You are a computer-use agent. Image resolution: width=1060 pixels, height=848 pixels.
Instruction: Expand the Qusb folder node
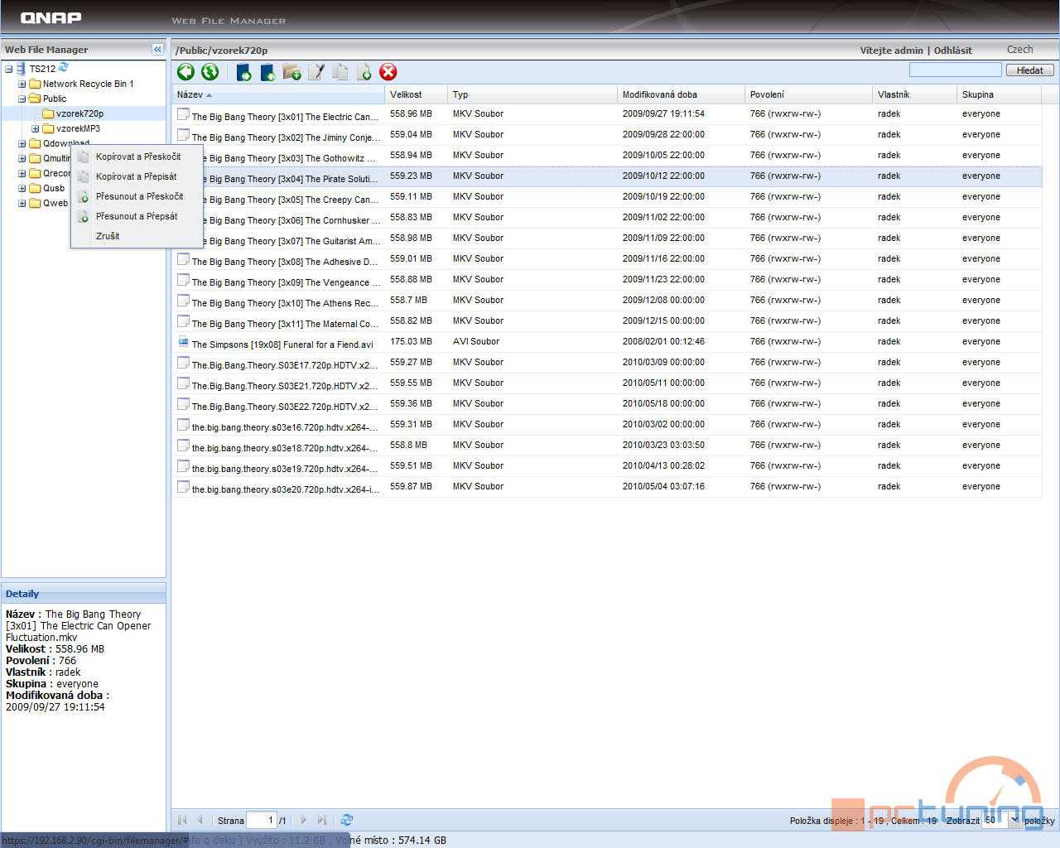pyautogui.click(x=22, y=188)
